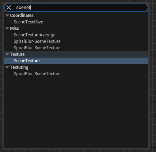The height and width of the screenshot is (152, 156).
Task: Focus the search field containing "scenet"
Action: click(x=76, y=8)
